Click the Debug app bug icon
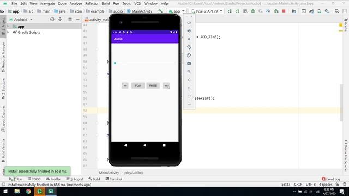 click(253, 11)
